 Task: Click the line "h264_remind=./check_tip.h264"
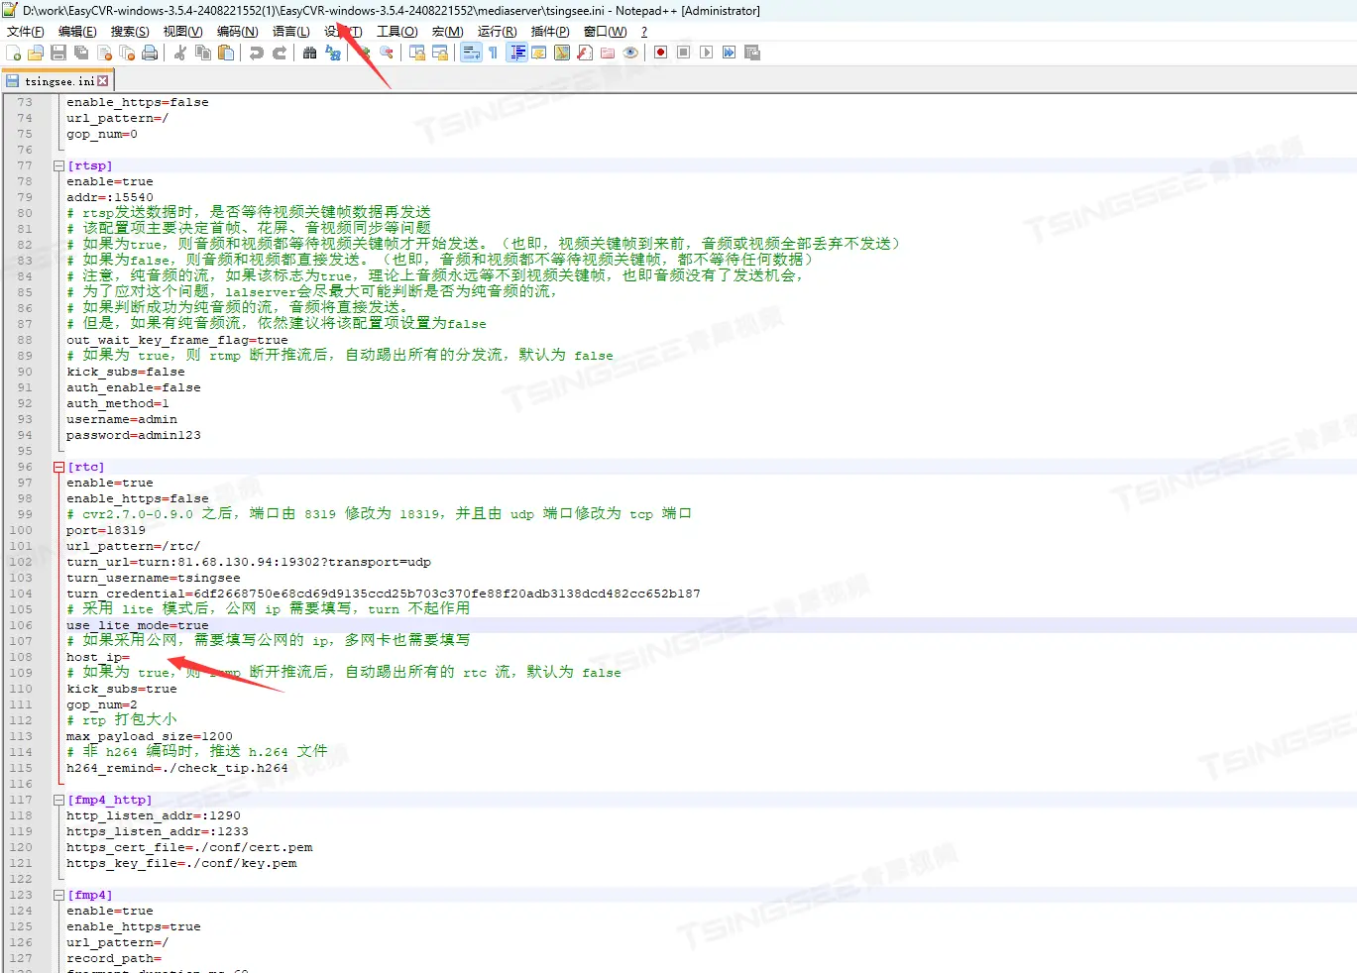(x=177, y=768)
